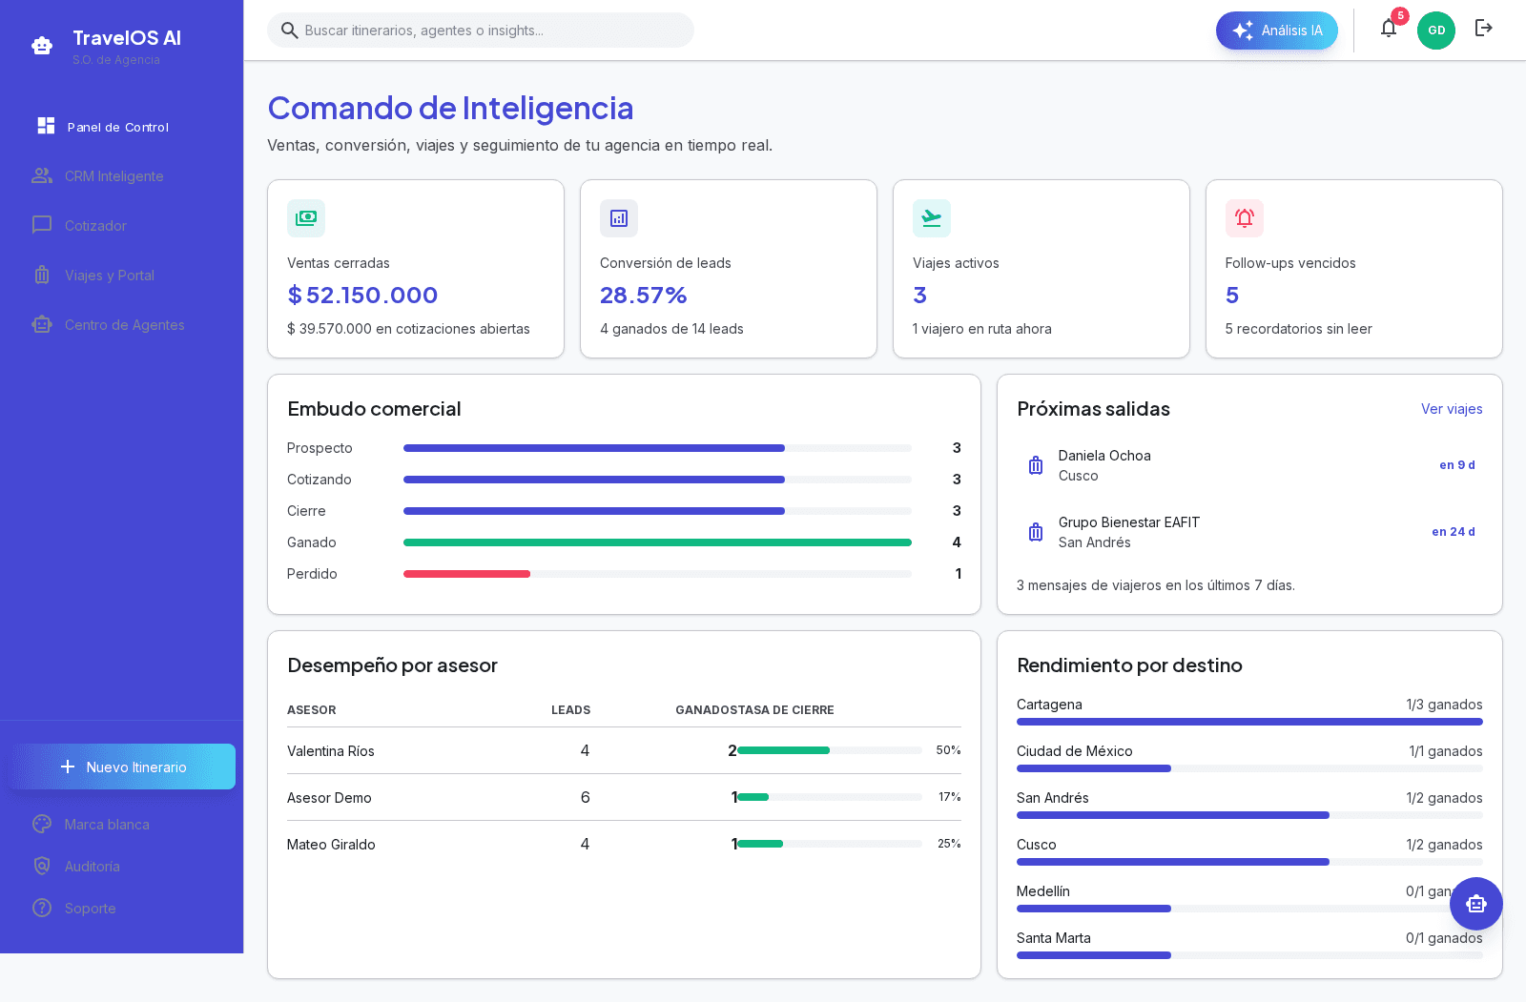
Task: Click the Perdido funnel progress bar
Action: [x=657, y=574]
